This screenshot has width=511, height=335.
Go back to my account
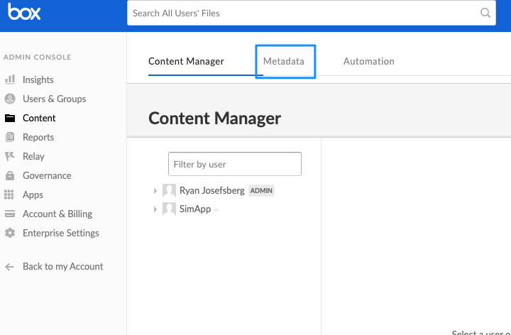(62, 266)
